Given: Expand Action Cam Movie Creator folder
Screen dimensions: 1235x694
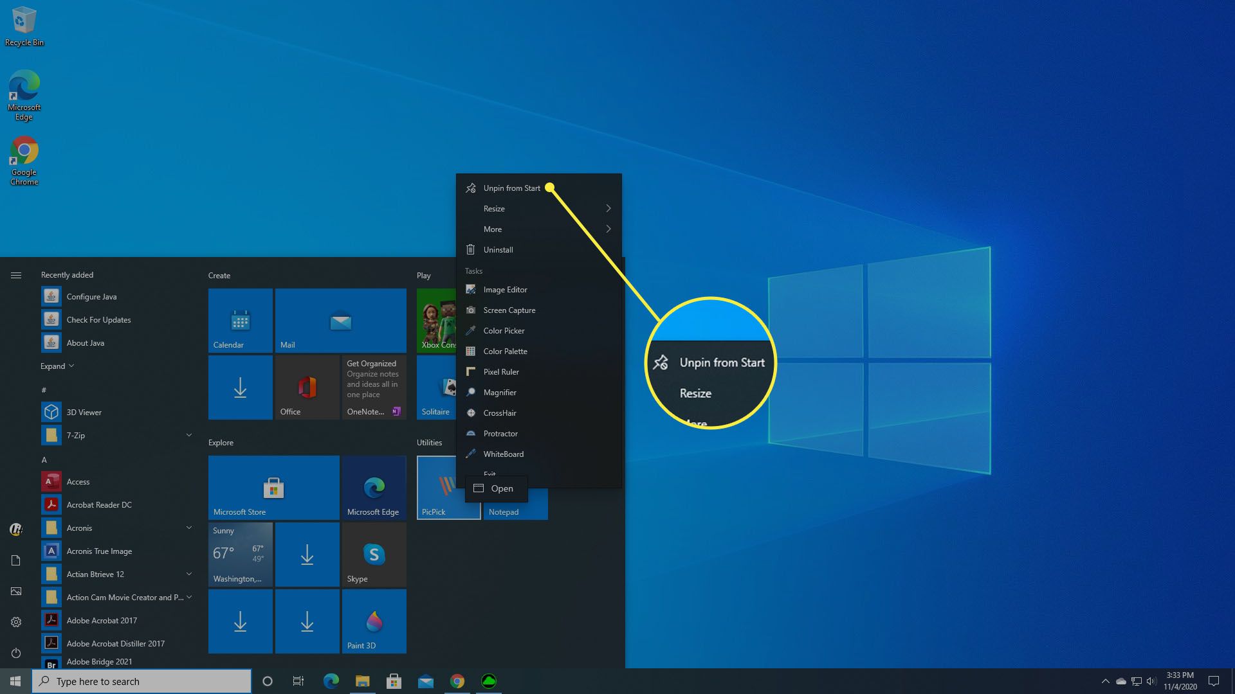Looking at the screenshot, I should click(188, 598).
